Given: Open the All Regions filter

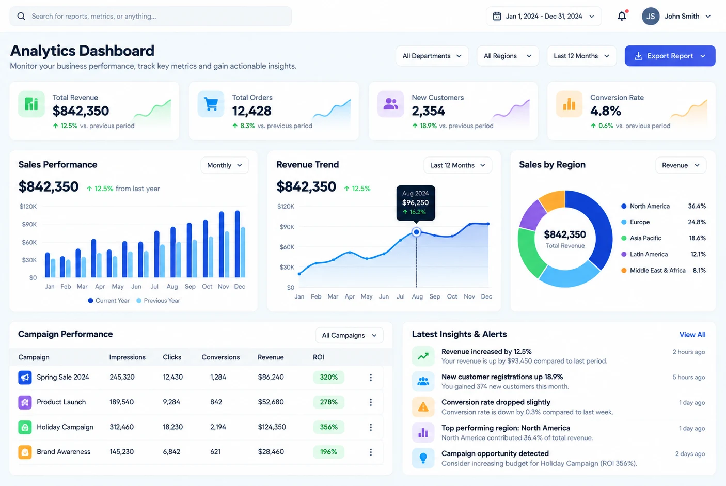Looking at the screenshot, I should coord(508,56).
